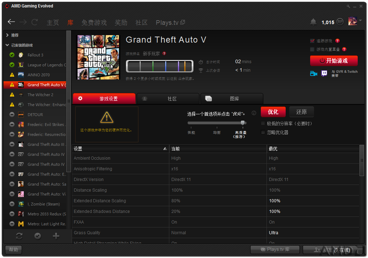Viewport: 368px width, 258px height.
Task: Click League of Legends game icon
Action: pyautogui.click(x=21, y=65)
